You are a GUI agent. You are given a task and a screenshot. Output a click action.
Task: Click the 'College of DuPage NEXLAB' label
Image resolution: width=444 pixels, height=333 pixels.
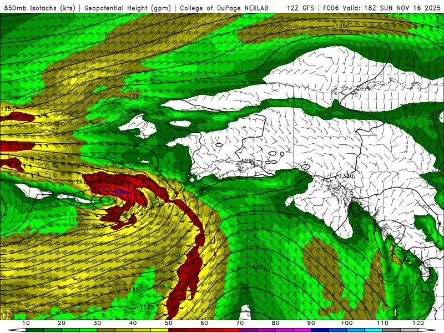click(224, 8)
